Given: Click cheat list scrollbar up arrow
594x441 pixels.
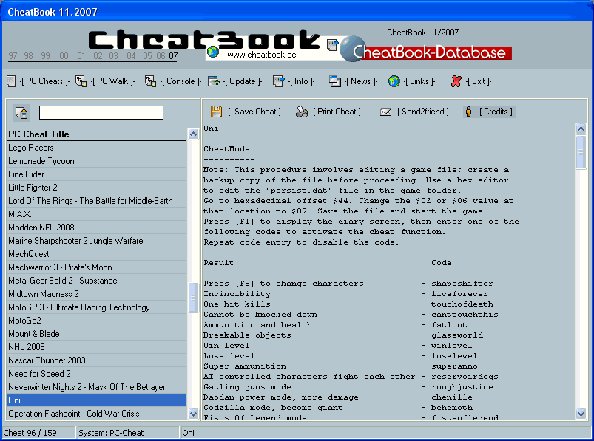Looking at the screenshot, I should tap(193, 134).
